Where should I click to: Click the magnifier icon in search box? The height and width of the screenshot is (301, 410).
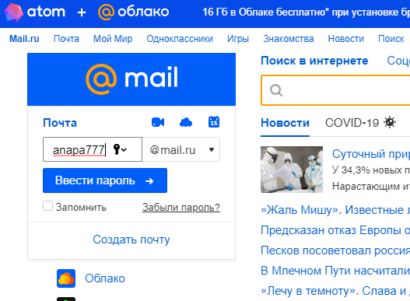[x=276, y=90]
